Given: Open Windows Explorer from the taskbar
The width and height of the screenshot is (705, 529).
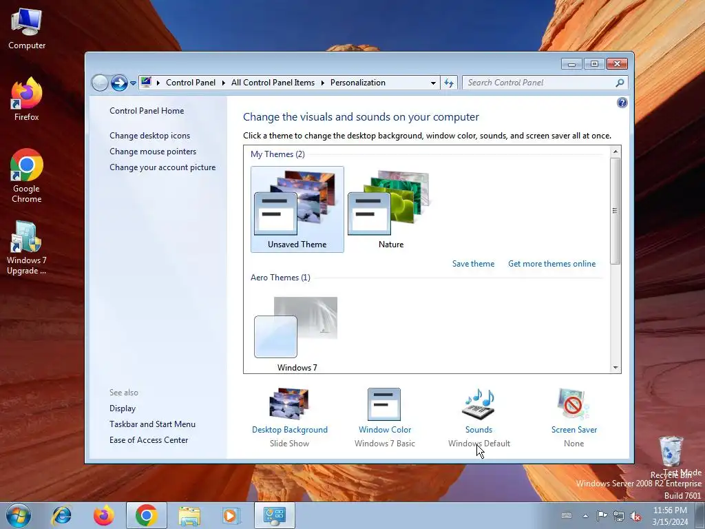Looking at the screenshot, I should click(x=189, y=515).
